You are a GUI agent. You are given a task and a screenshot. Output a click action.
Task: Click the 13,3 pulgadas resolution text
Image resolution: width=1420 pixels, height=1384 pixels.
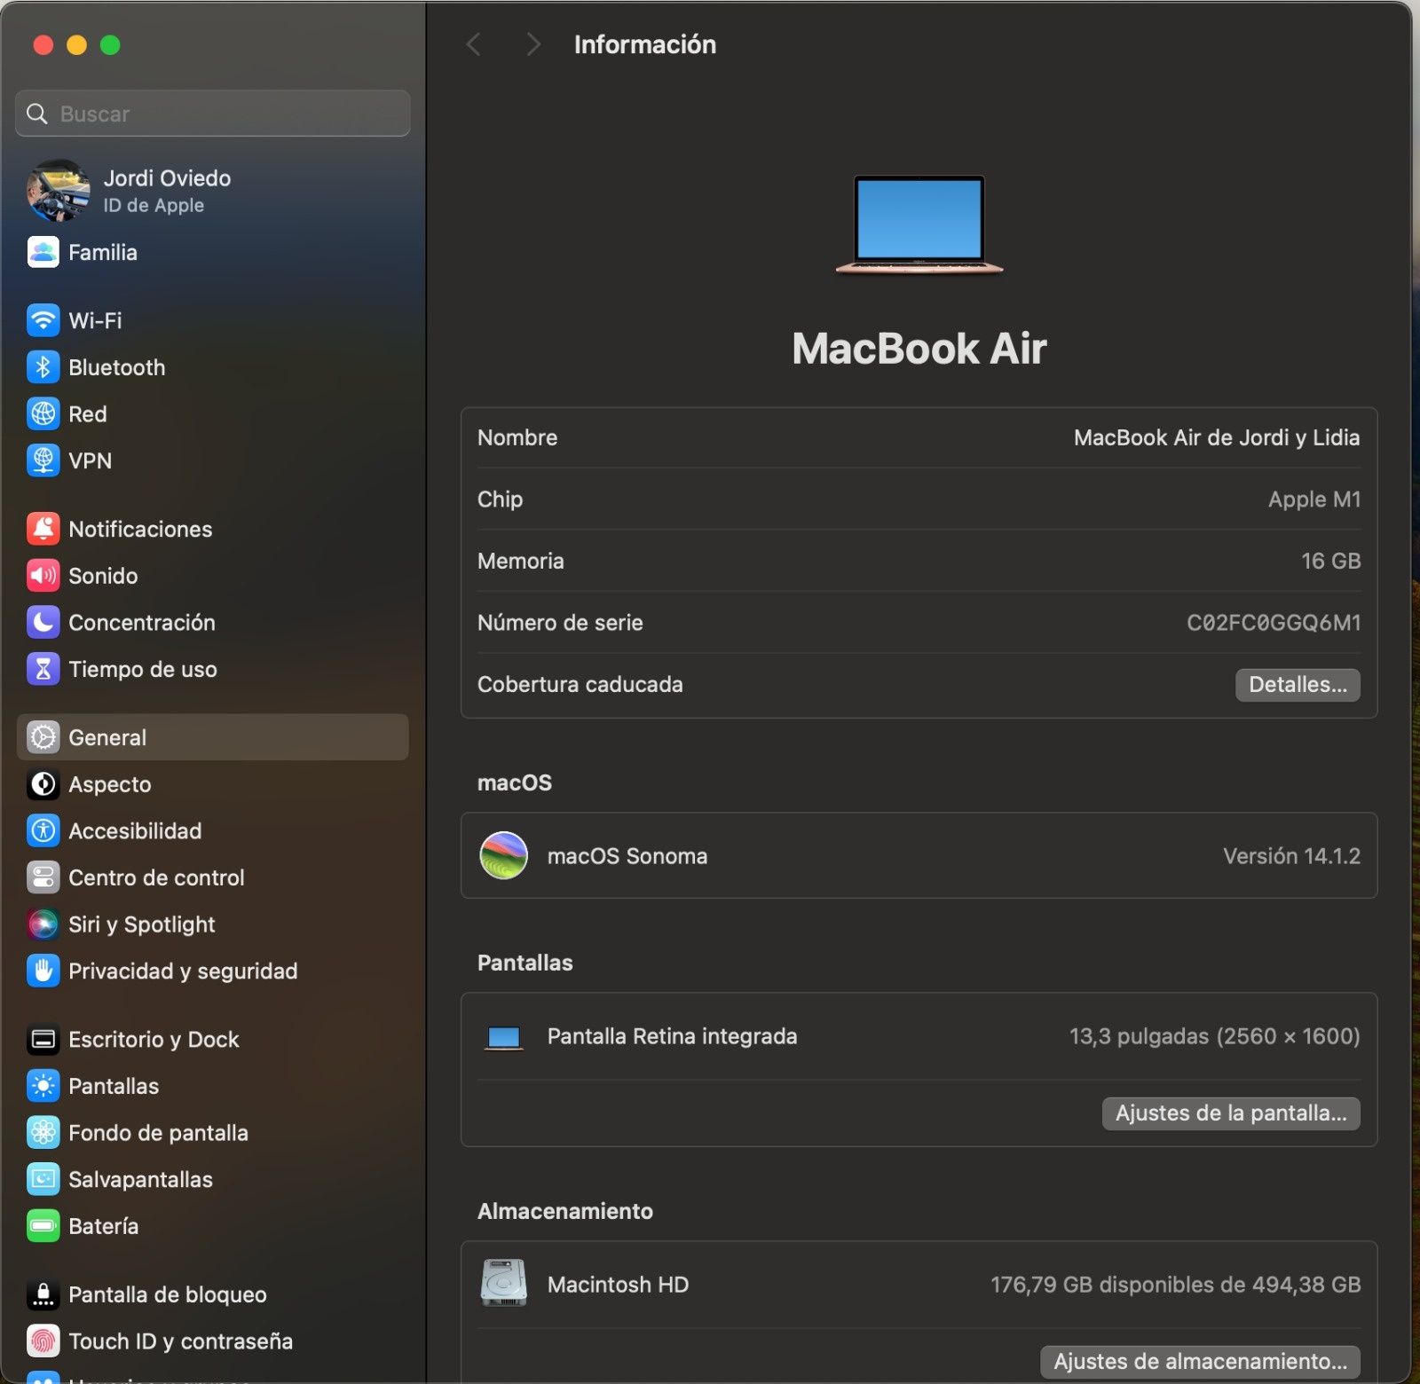coord(1214,1036)
